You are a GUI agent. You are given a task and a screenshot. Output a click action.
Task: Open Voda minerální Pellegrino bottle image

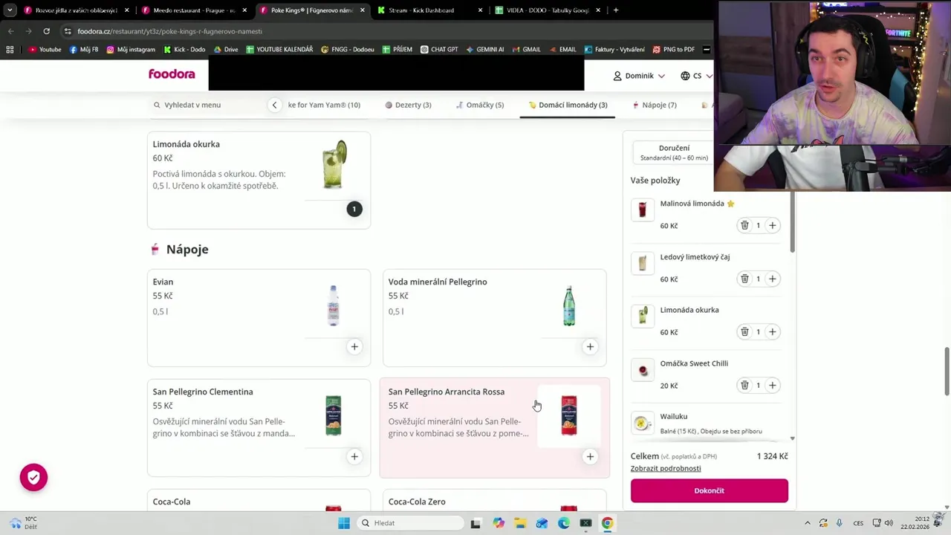568,305
